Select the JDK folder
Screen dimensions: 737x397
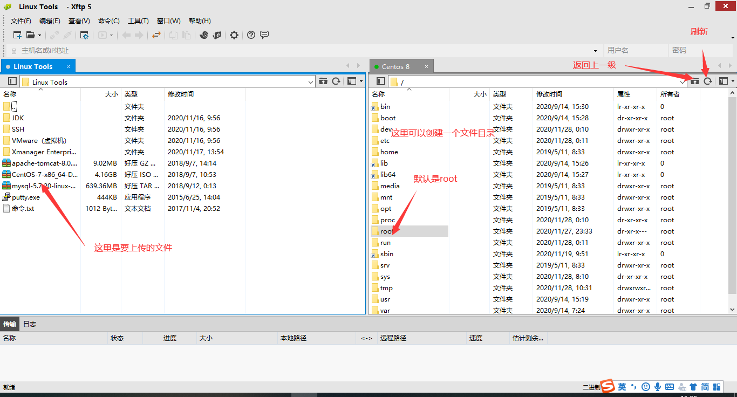[18, 118]
